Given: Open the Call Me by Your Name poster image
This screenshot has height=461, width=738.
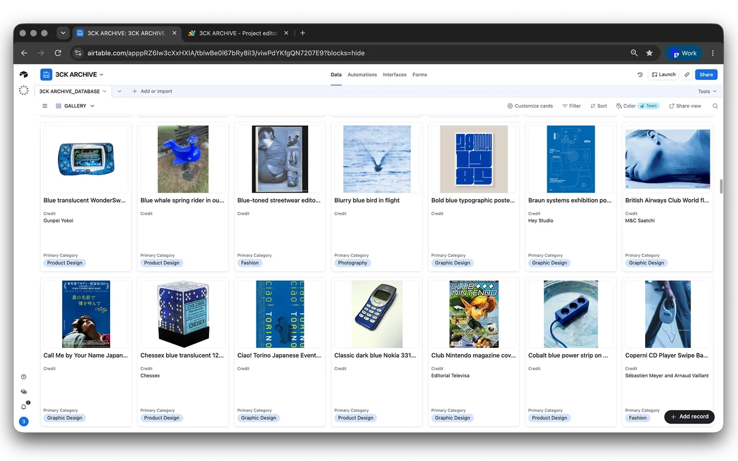Looking at the screenshot, I should [x=85, y=314].
